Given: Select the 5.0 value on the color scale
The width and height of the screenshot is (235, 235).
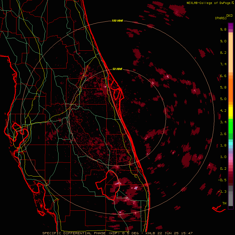Looking at the screenshot, I should [223, 99].
